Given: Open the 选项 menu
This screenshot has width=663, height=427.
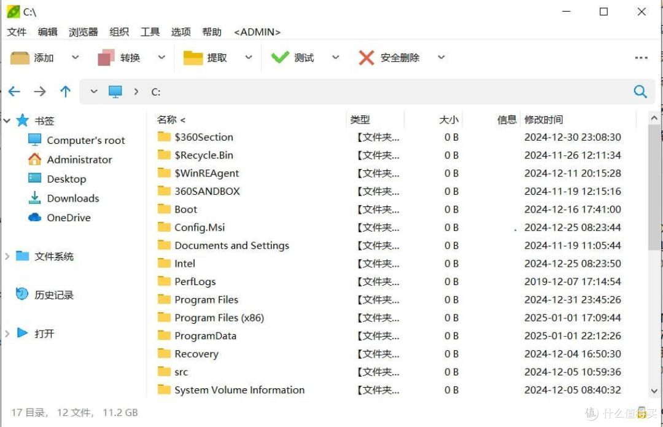Looking at the screenshot, I should click(x=181, y=32).
